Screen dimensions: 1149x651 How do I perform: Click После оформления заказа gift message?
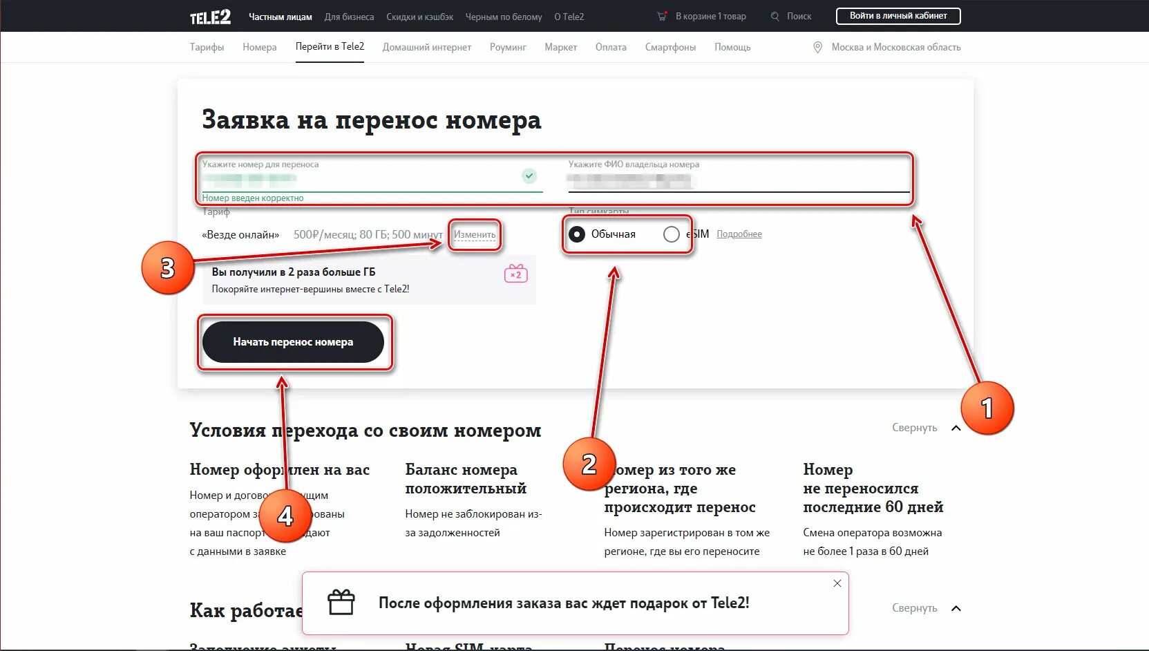(x=564, y=603)
